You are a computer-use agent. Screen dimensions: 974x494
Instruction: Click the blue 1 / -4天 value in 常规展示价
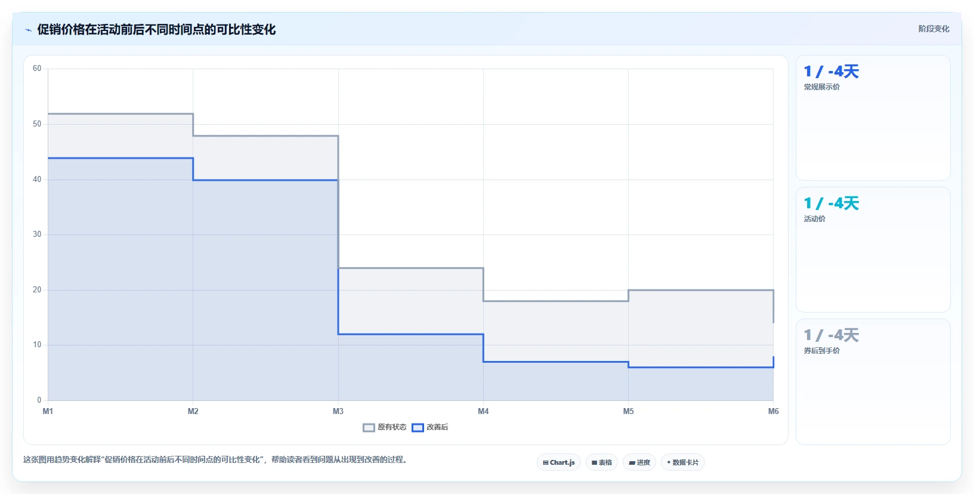831,72
